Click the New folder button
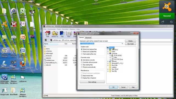The height and width of the screenshot is (99, 176). click(x=131, y=44)
